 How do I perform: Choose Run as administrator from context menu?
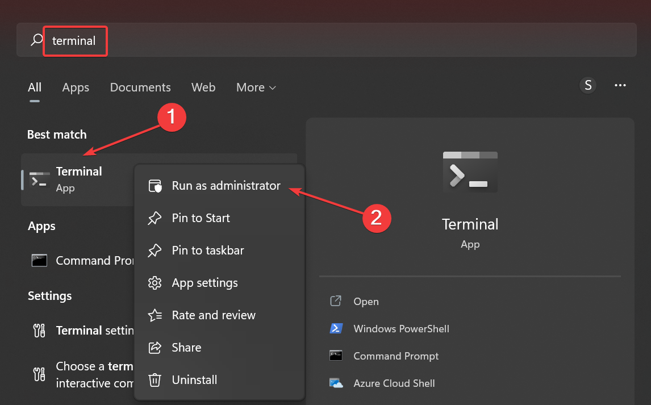tap(226, 186)
